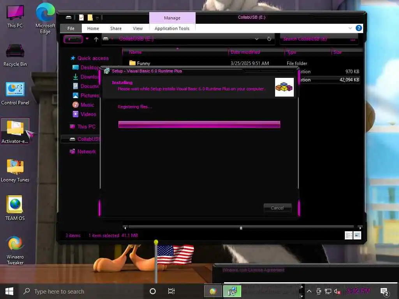Viewport: 399px width, 299px height.
Task: Go up one folder level arrow
Action: point(96,39)
